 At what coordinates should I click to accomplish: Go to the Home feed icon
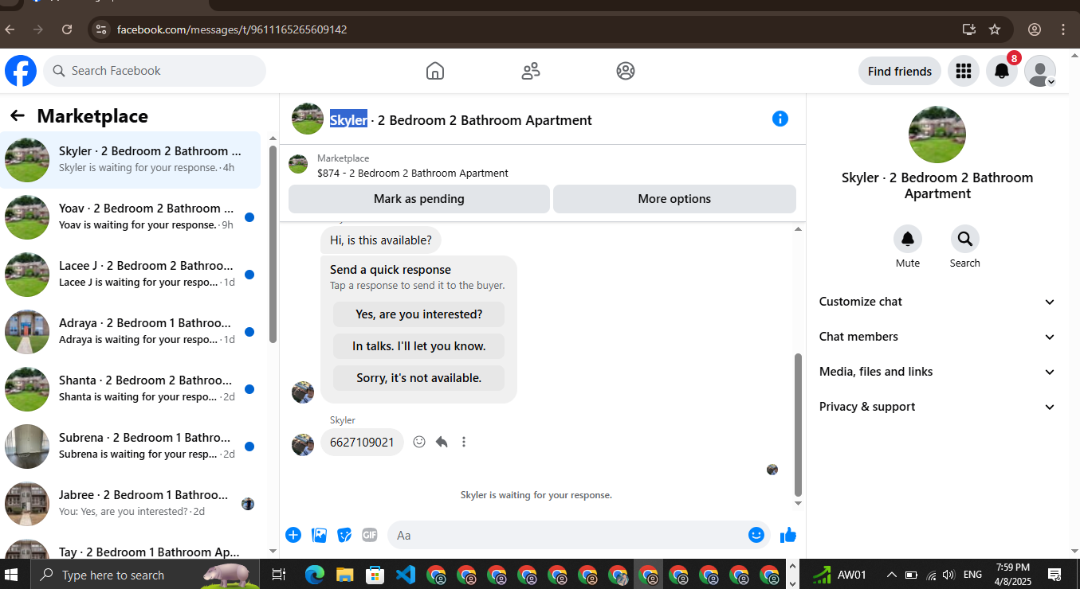(x=435, y=71)
